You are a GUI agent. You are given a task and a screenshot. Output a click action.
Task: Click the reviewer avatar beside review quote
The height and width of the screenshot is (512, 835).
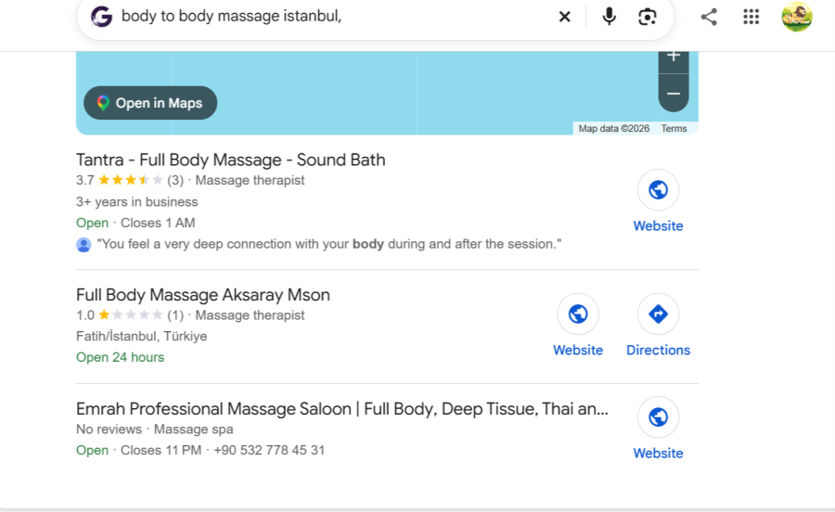pyautogui.click(x=83, y=244)
